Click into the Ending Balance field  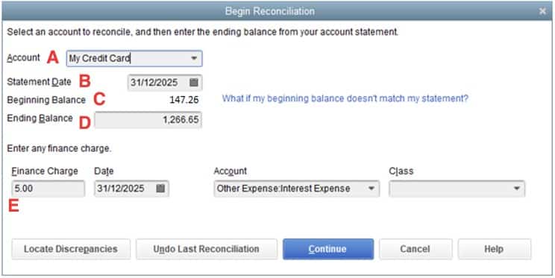[148, 120]
